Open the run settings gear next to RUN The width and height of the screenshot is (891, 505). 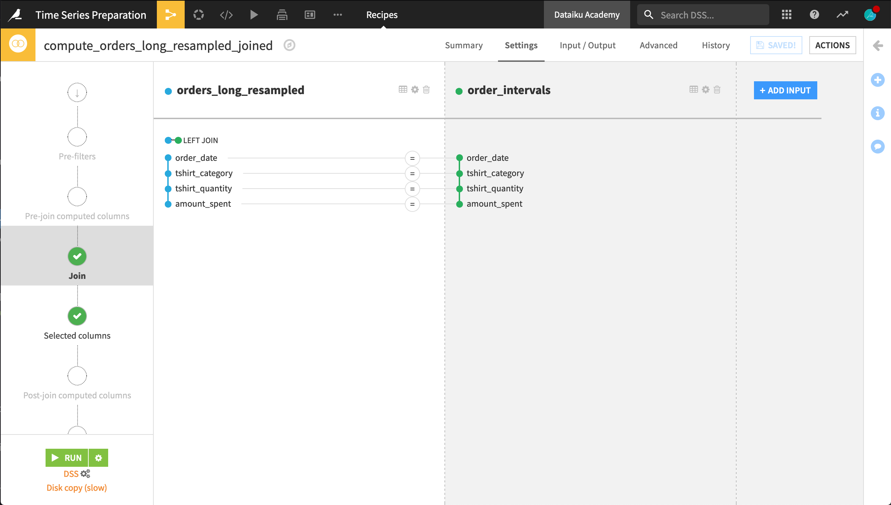click(x=98, y=458)
